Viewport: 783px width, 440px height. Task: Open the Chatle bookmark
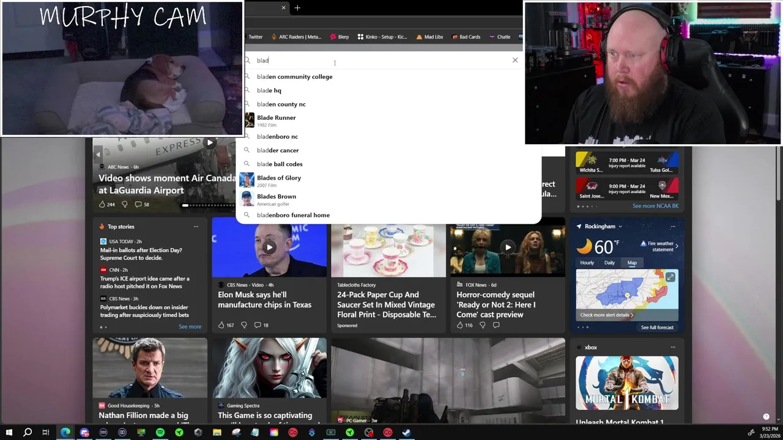click(499, 37)
